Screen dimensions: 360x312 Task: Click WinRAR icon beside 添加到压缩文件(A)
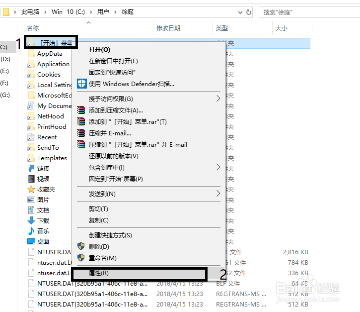[x=81, y=110]
